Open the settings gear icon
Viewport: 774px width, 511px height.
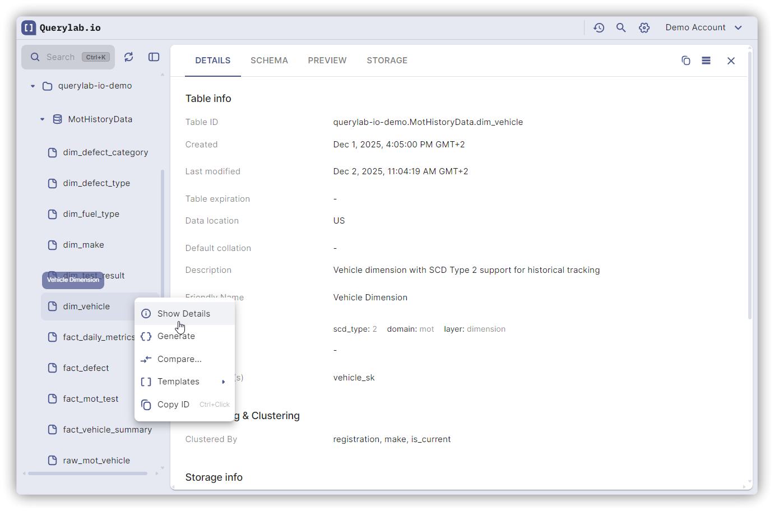644,27
